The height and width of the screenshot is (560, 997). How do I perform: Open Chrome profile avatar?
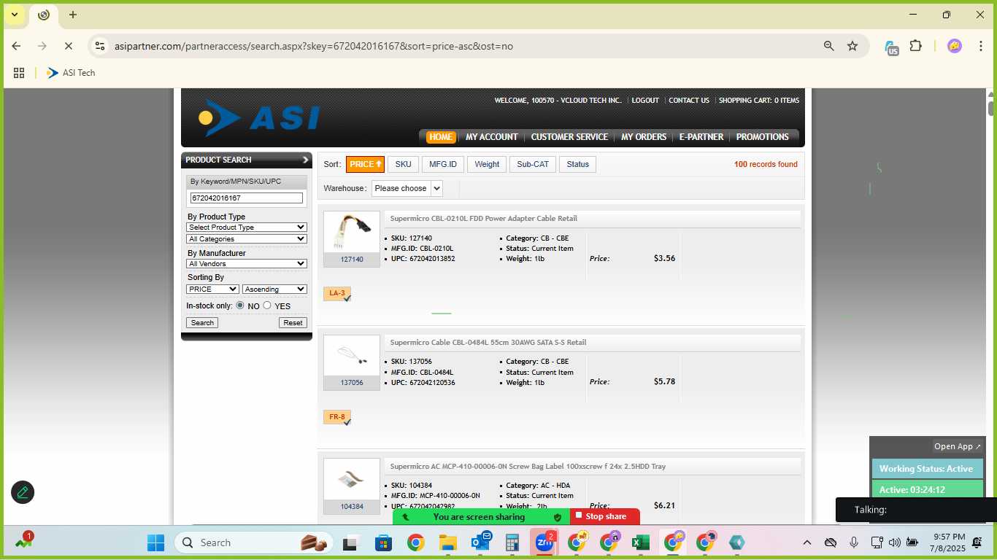coord(954,46)
